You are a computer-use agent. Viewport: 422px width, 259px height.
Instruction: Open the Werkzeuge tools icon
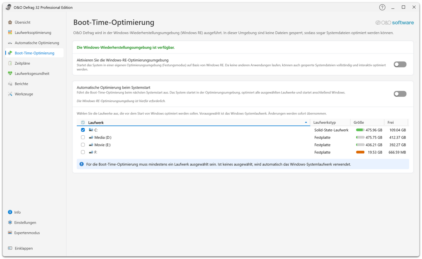coord(10,94)
